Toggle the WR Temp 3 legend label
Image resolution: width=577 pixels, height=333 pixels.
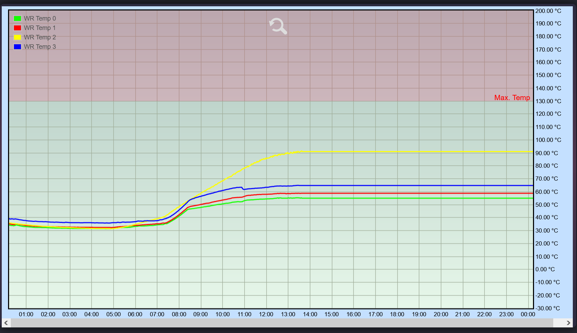pyautogui.click(x=40, y=47)
